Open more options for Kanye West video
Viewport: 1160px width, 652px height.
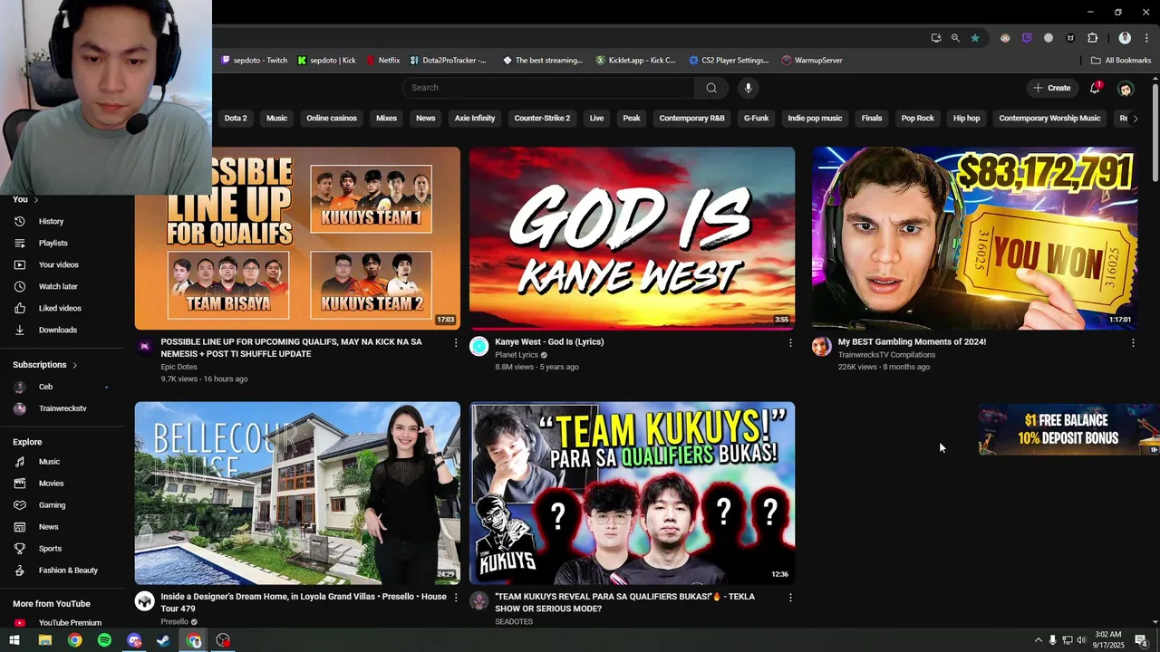(x=790, y=343)
